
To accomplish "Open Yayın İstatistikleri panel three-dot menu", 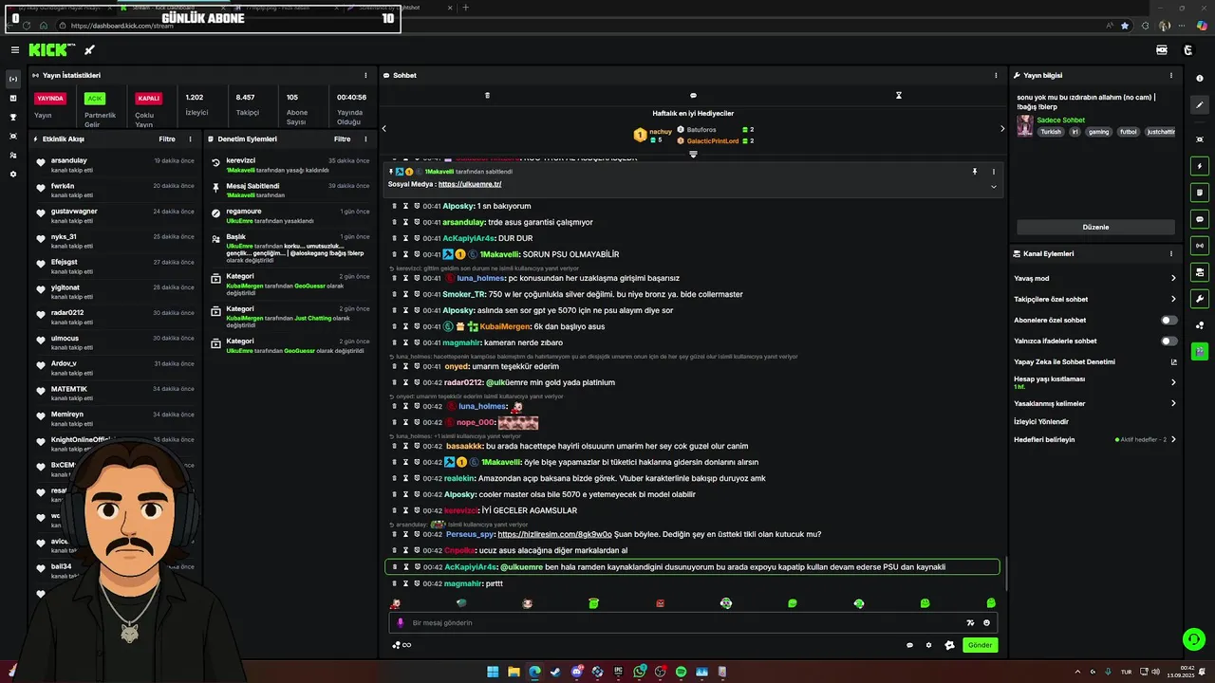I will (365, 75).
